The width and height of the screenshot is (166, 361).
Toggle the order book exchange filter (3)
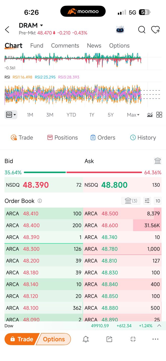tap(131, 201)
